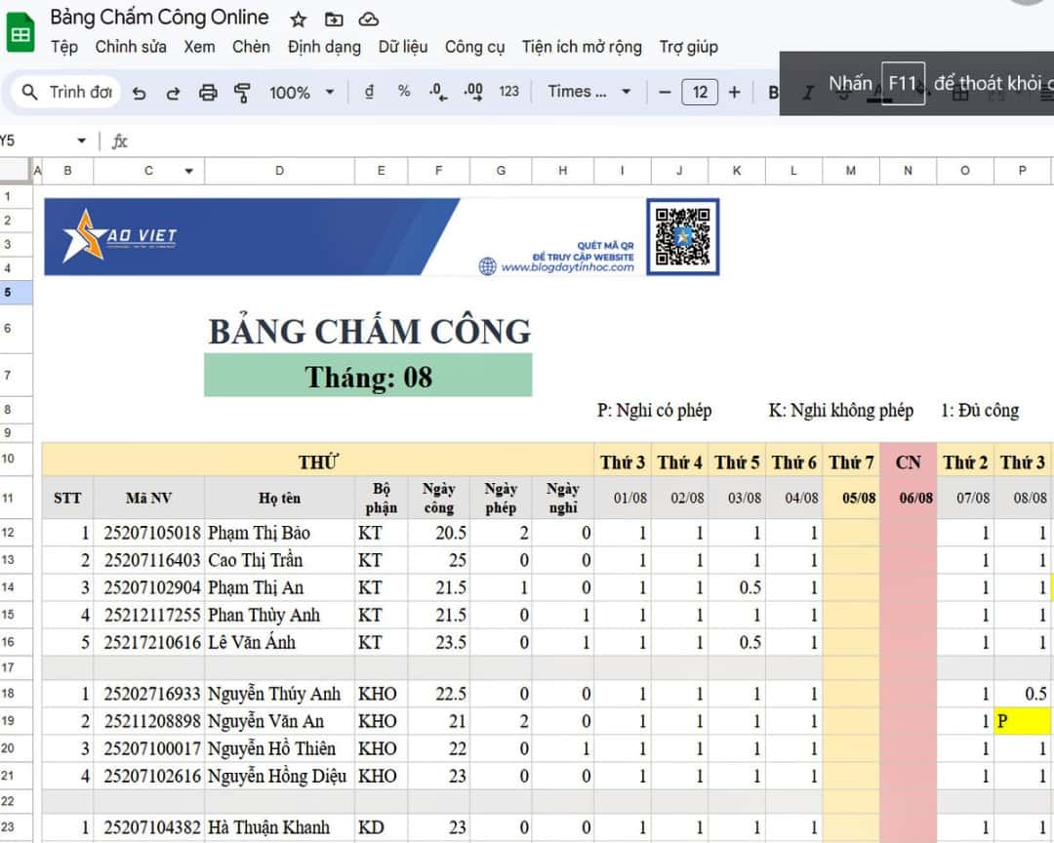Click the Move to folder icon

(x=333, y=18)
